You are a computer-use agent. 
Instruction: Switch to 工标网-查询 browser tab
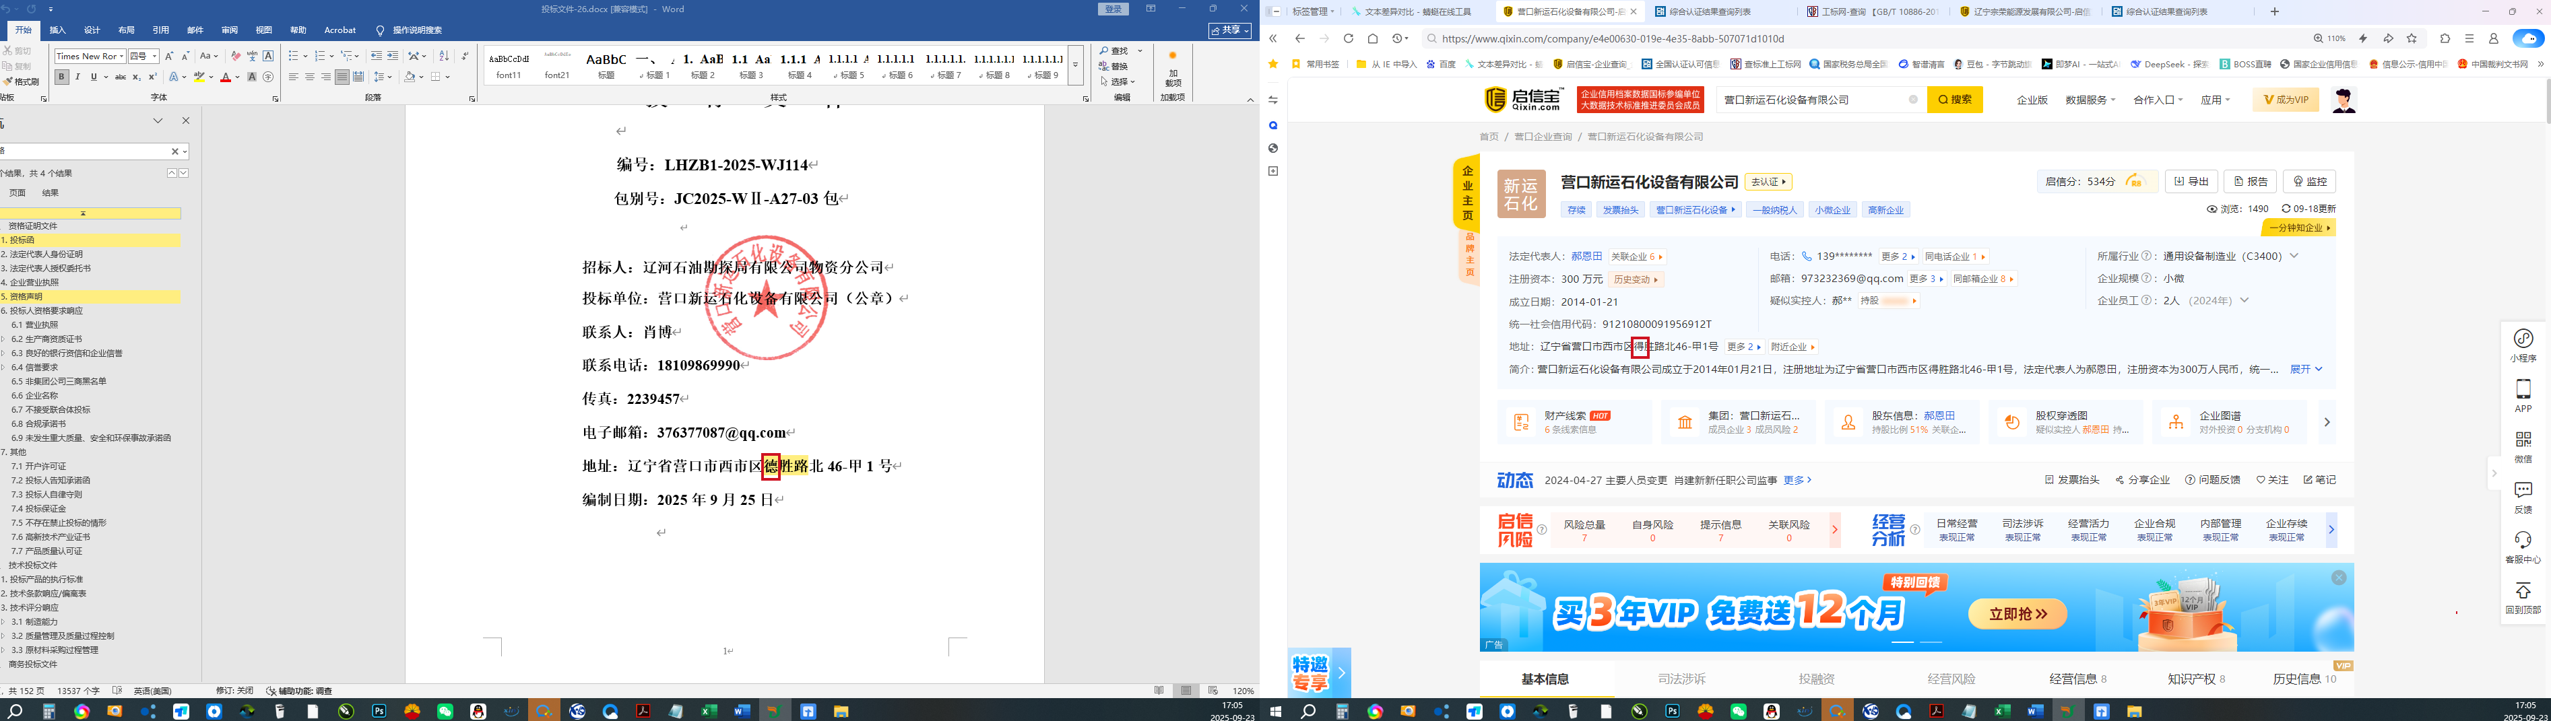tap(1873, 12)
